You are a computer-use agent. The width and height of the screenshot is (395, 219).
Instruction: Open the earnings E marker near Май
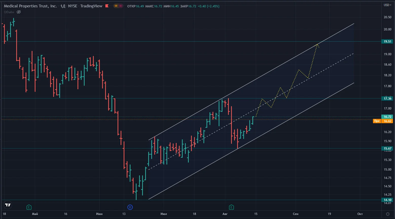tap(29, 207)
